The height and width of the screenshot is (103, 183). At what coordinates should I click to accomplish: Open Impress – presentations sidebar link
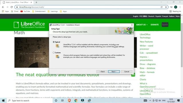pos(146,58)
